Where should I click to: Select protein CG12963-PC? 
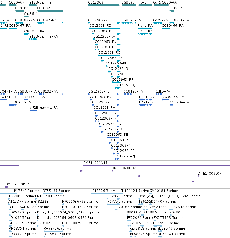106,105
